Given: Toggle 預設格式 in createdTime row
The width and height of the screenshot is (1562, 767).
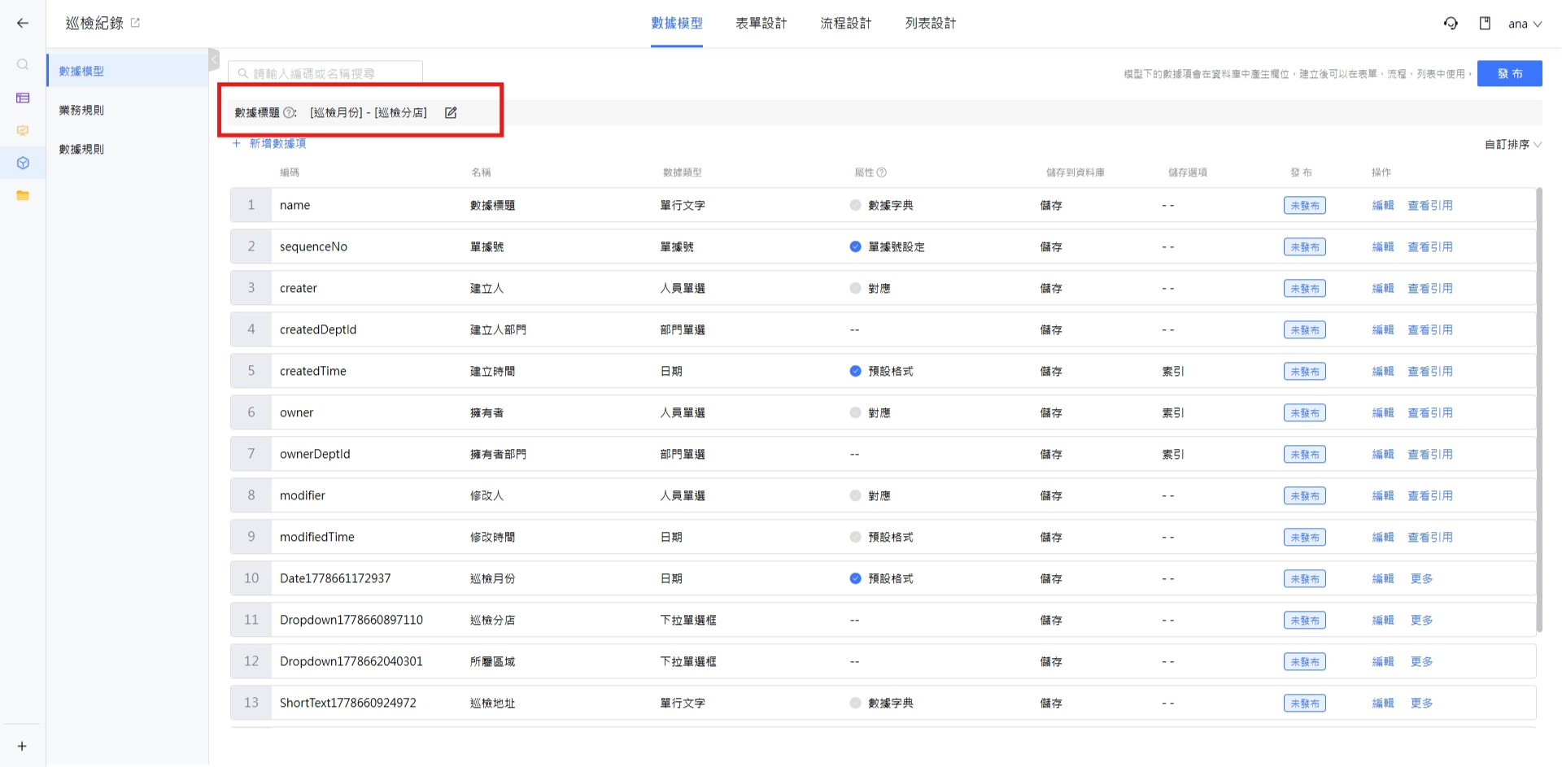Looking at the screenshot, I should [855, 371].
